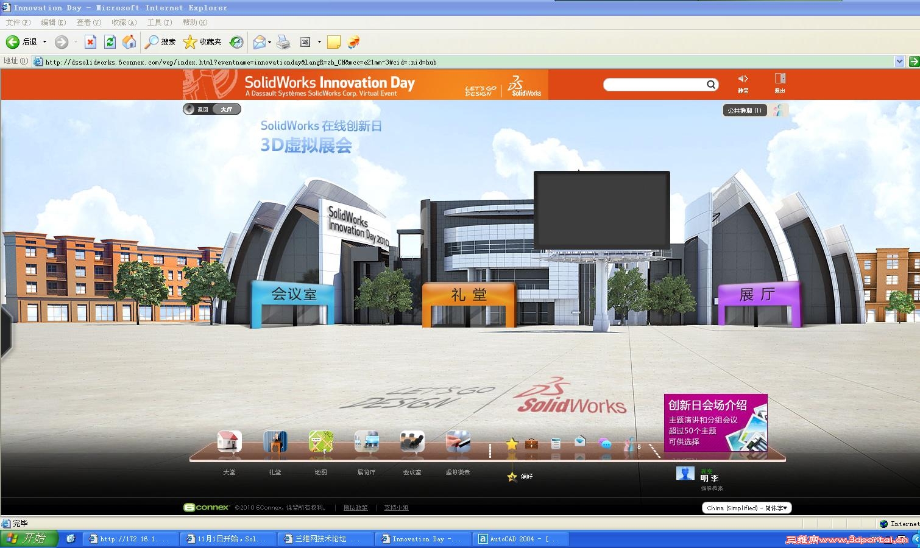Open the 工具(T) Tools menu
The image size is (920, 548).
pos(159,23)
